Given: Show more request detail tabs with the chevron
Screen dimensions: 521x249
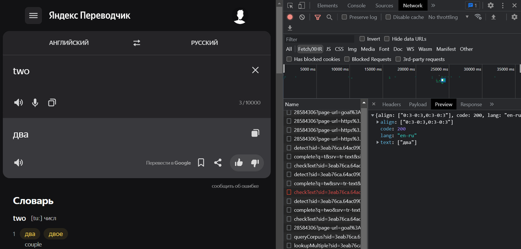Looking at the screenshot, I should coord(492,104).
